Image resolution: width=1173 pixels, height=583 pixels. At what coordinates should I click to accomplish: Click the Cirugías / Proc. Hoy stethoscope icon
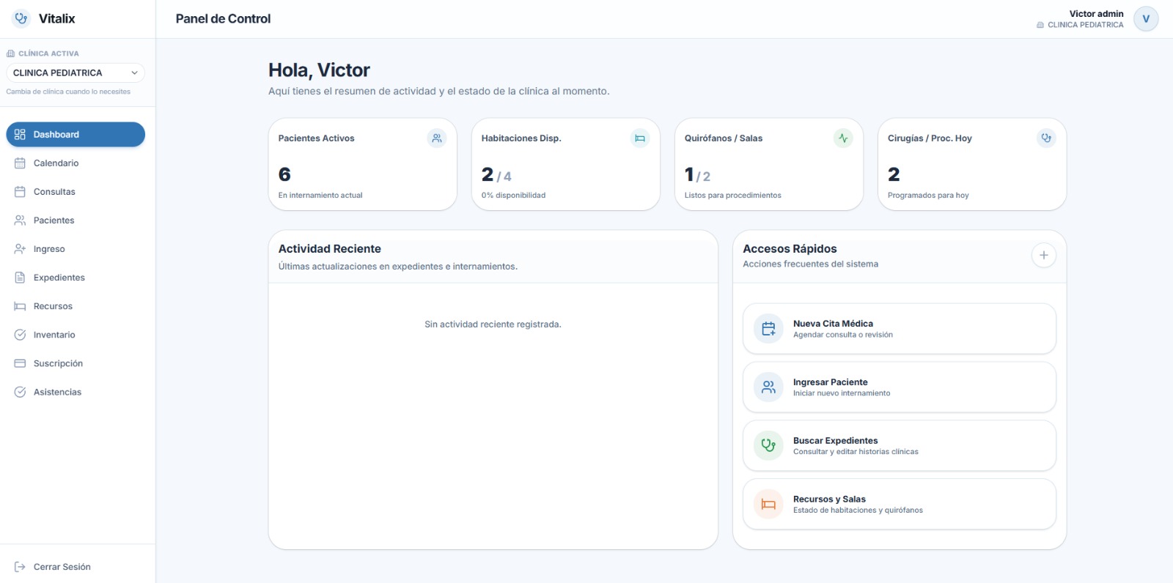(x=1046, y=138)
